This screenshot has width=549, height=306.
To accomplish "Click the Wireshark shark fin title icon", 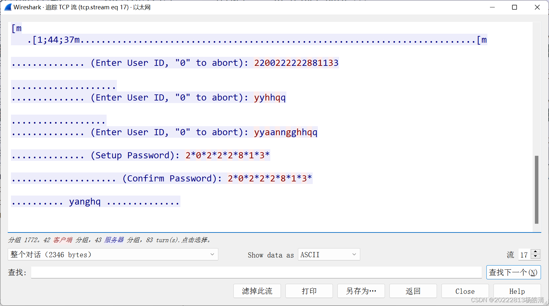I will [8, 7].
